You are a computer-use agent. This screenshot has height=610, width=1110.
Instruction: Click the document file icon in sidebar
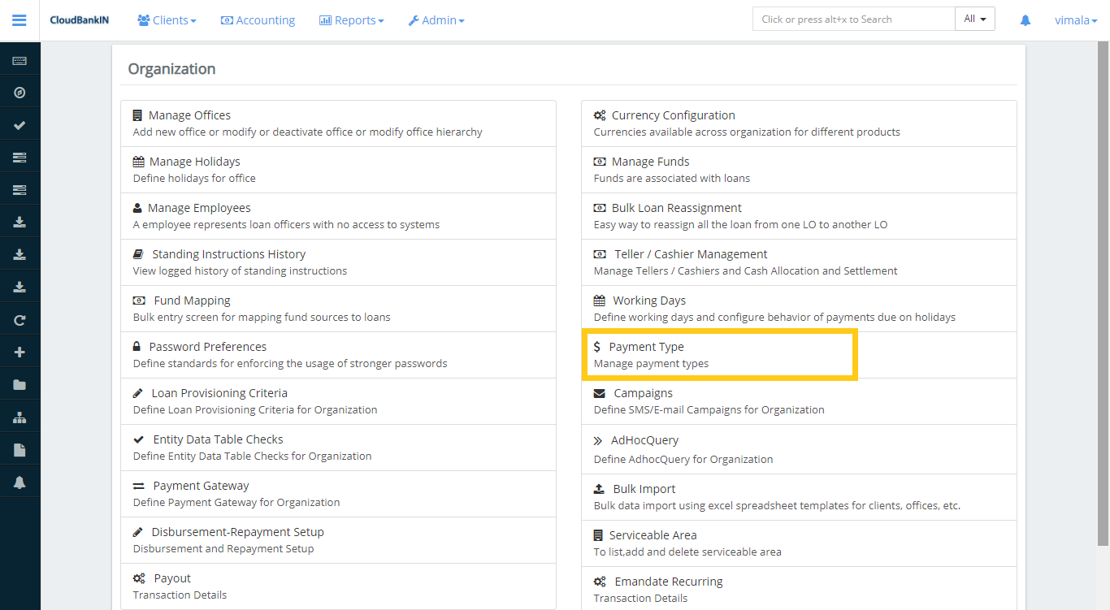20,450
